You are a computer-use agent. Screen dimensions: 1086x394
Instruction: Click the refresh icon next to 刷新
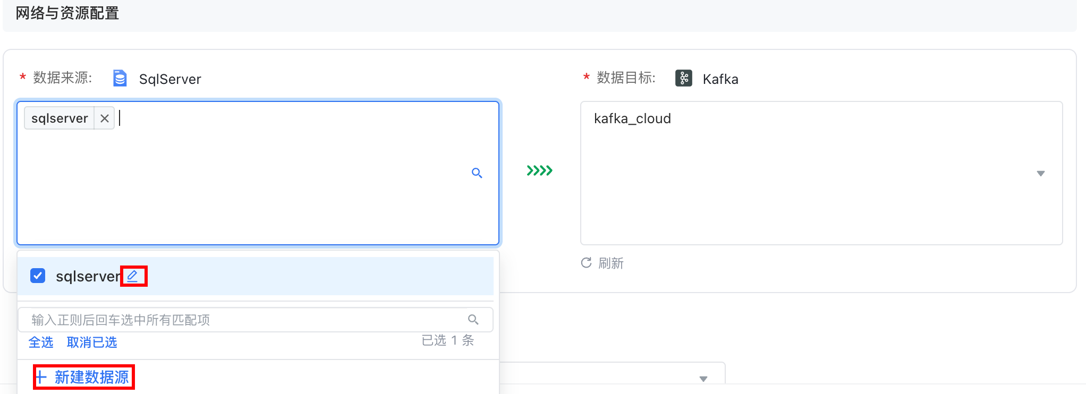coord(586,263)
